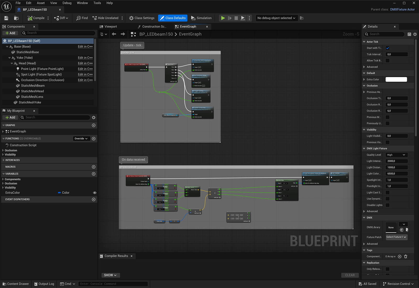
Task: Click the Advance Single Frame icon
Action: (230, 18)
